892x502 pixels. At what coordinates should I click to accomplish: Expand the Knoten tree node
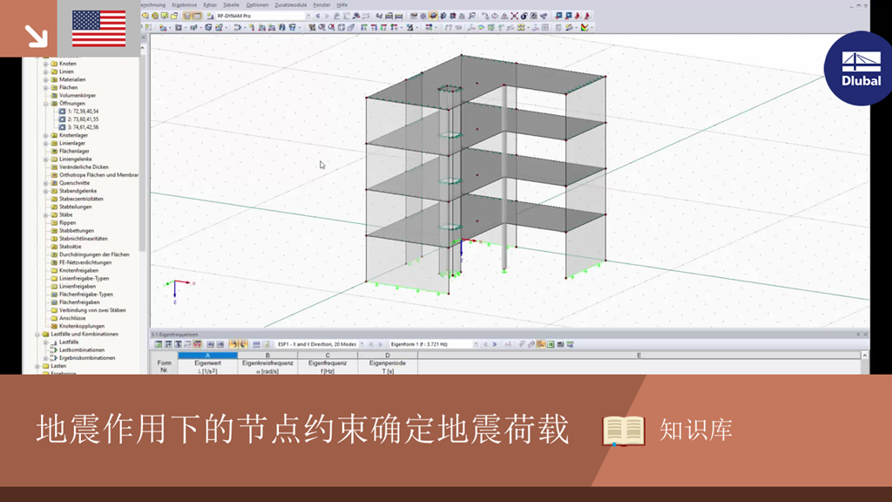pos(45,64)
